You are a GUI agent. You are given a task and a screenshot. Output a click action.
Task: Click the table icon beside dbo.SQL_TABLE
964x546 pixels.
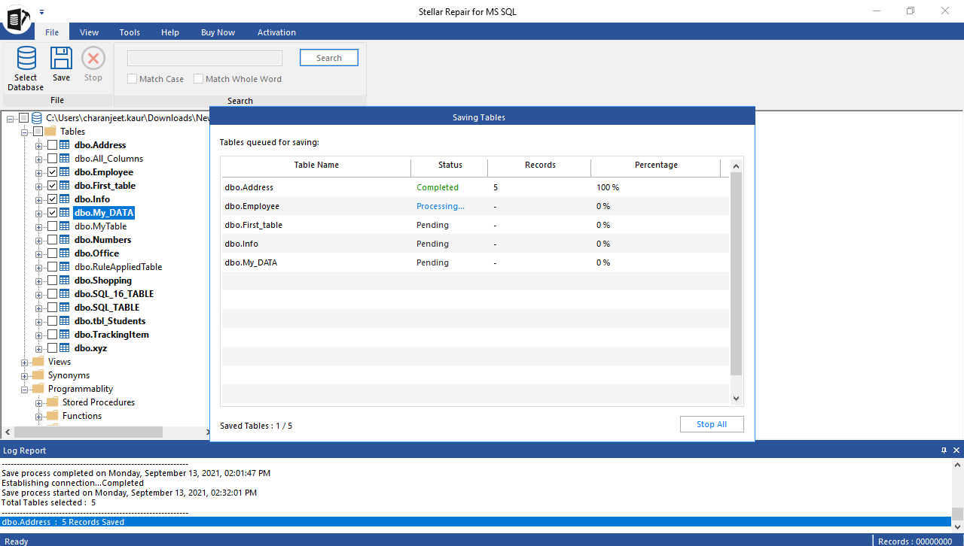65,308
